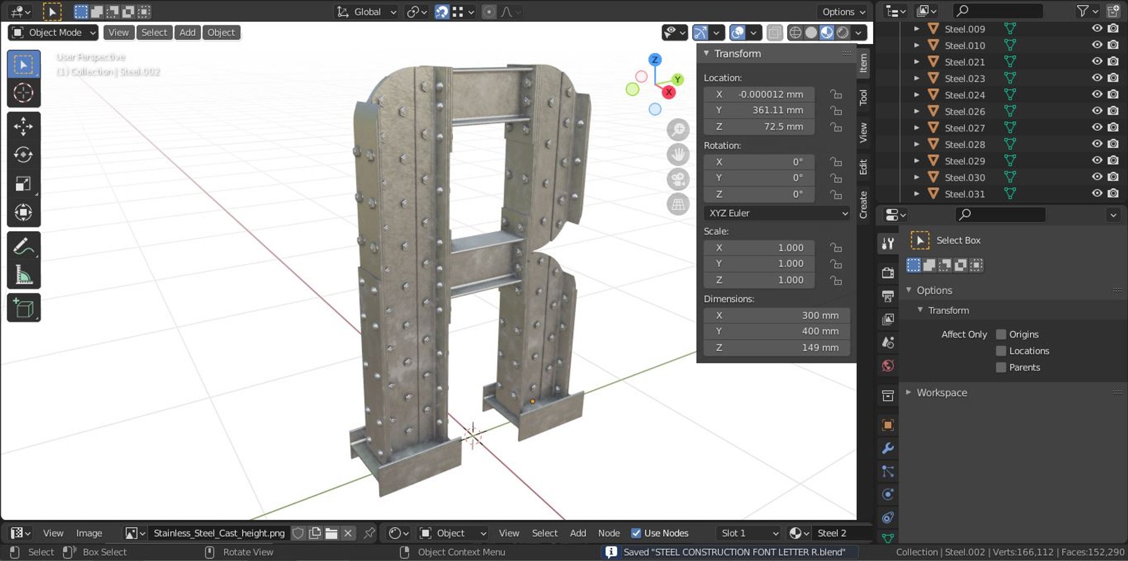Open the viewport Select menu

pos(155,32)
